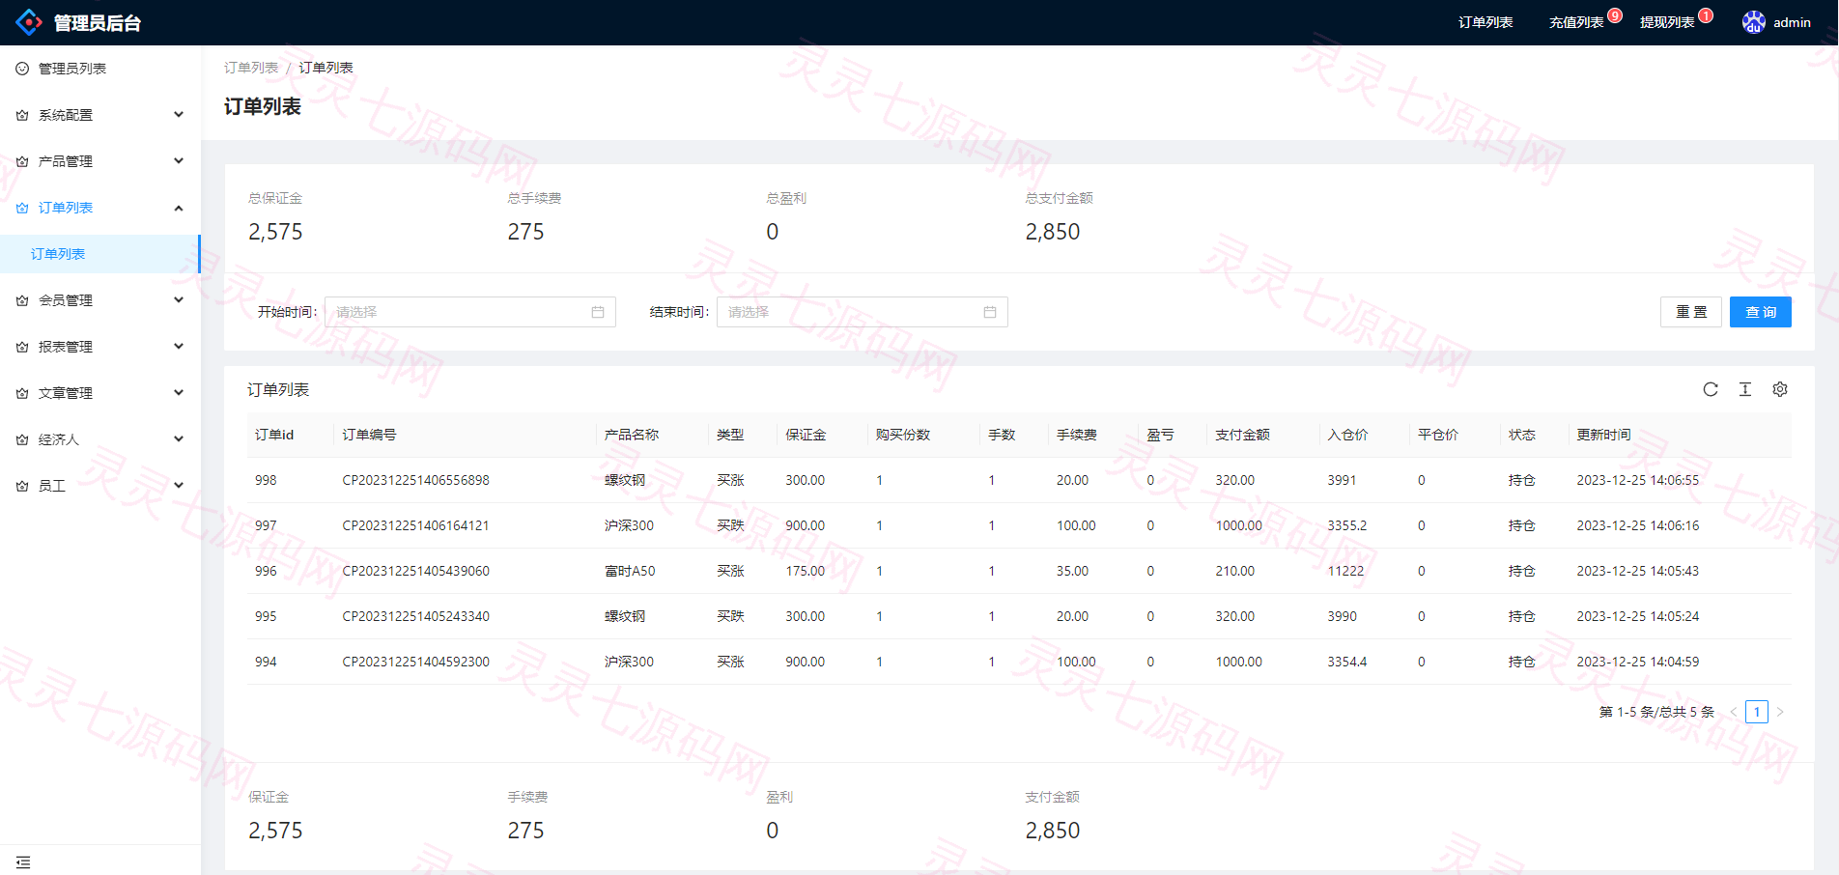Open 充值列表 in top navigation
The height and width of the screenshot is (875, 1839).
1576,22
